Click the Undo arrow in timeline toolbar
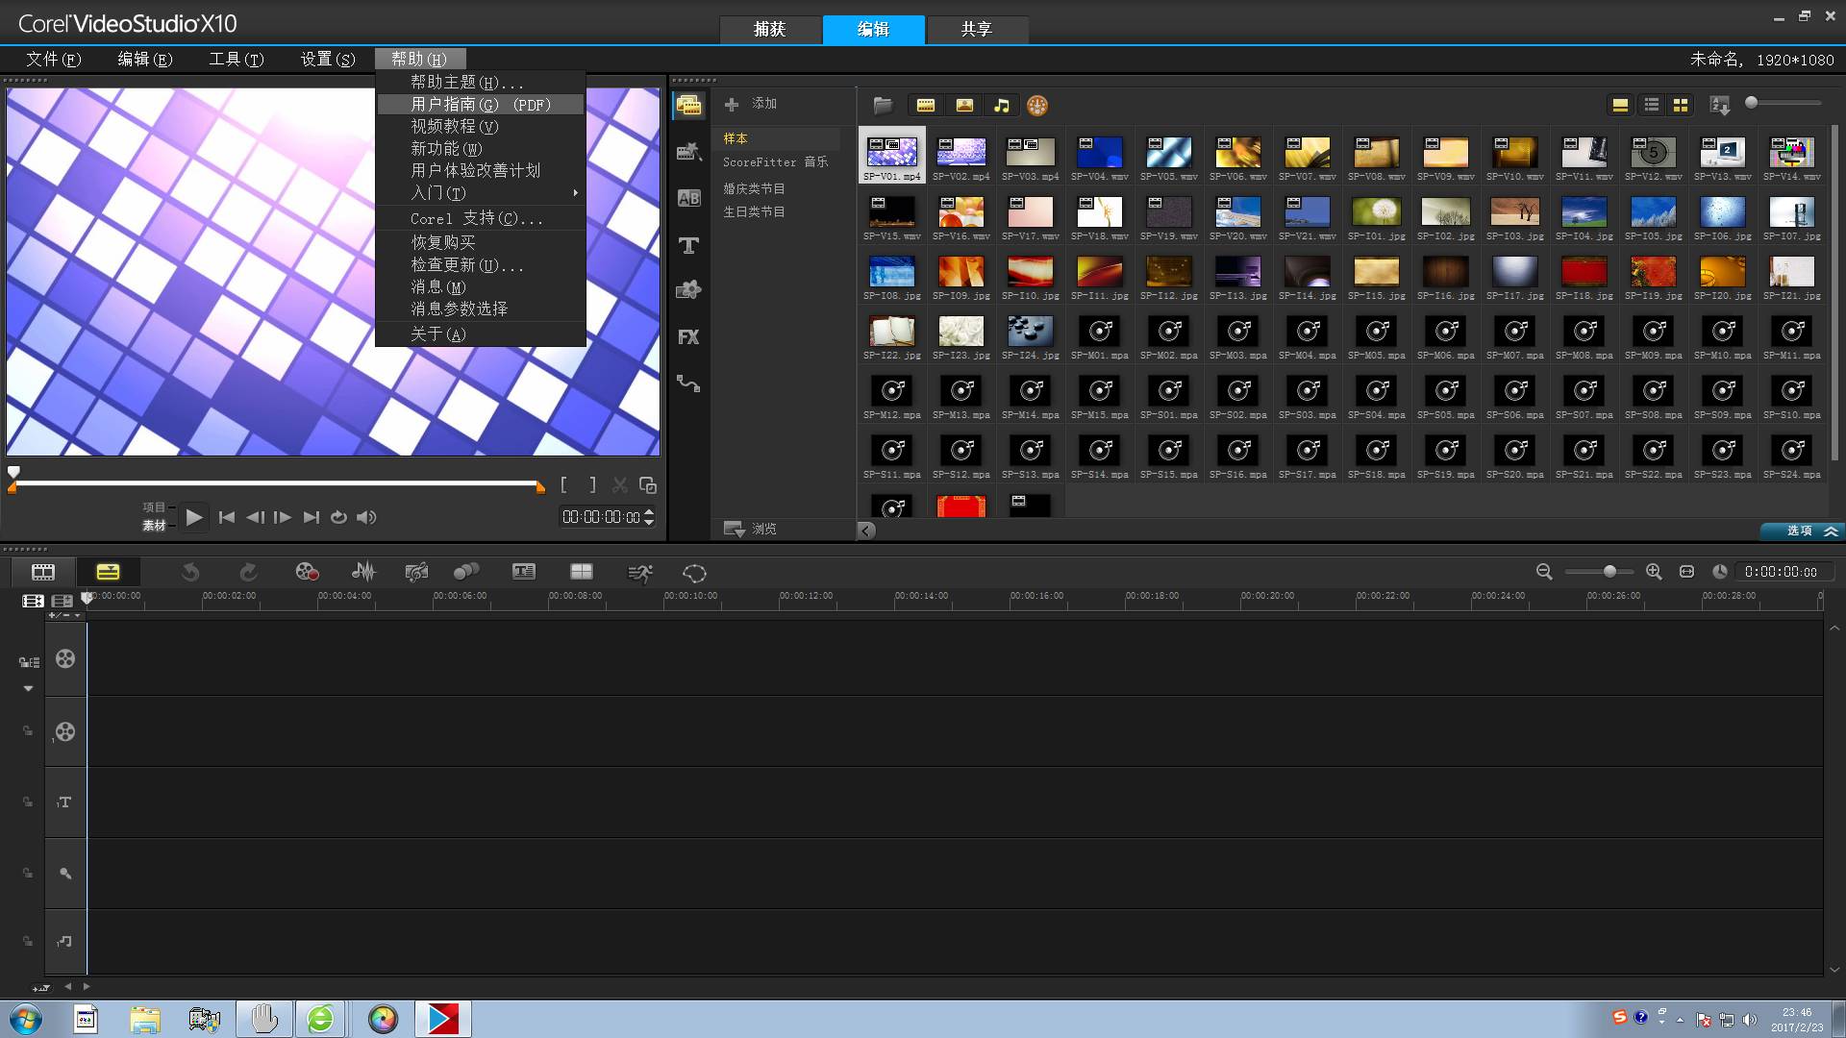Image resolution: width=1846 pixels, height=1038 pixels. click(190, 572)
